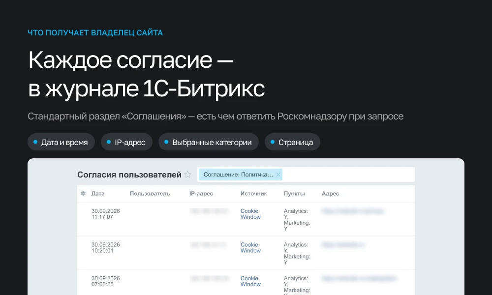Click the Дата и время pill

point(61,142)
